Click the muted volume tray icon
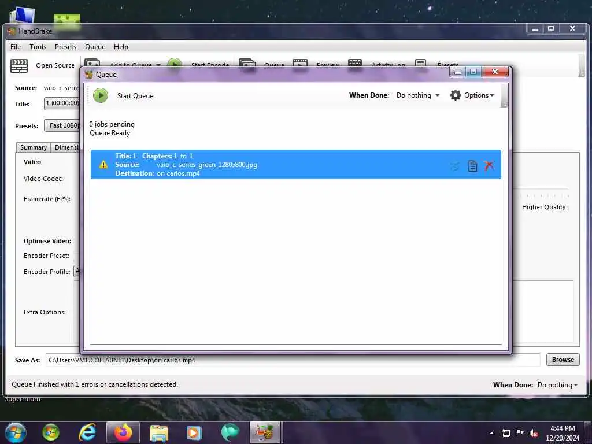The width and height of the screenshot is (592, 444). click(x=534, y=433)
